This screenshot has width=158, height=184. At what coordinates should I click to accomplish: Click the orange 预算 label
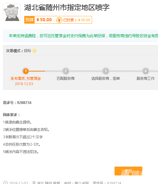pos(29,20)
